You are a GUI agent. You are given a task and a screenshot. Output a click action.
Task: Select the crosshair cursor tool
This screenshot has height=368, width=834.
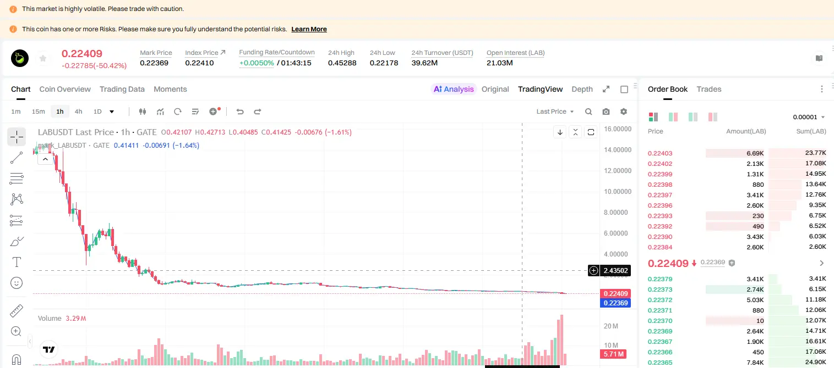point(17,137)
